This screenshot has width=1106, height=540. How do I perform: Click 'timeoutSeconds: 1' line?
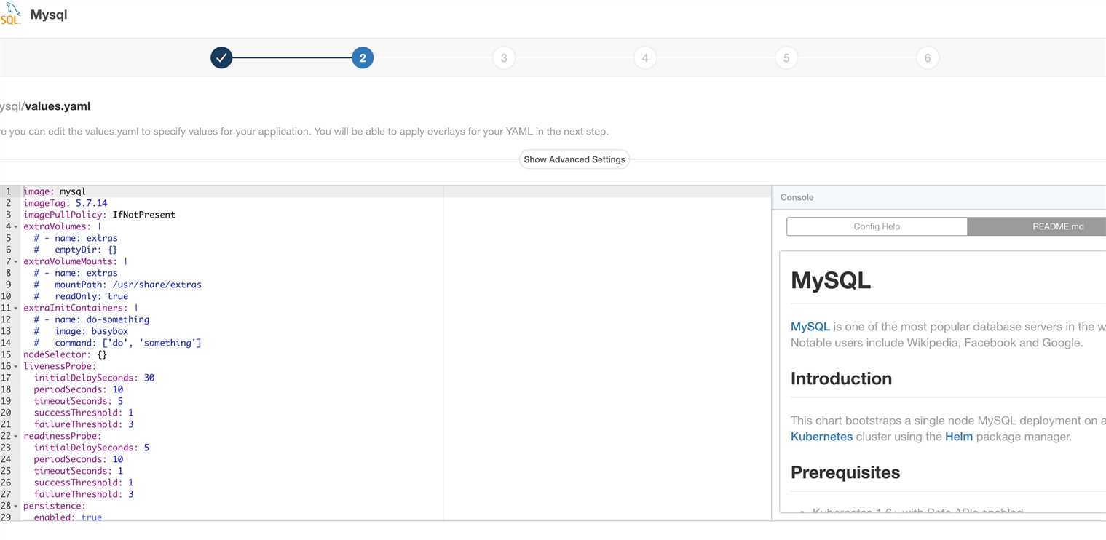click(x=79, y=471)
